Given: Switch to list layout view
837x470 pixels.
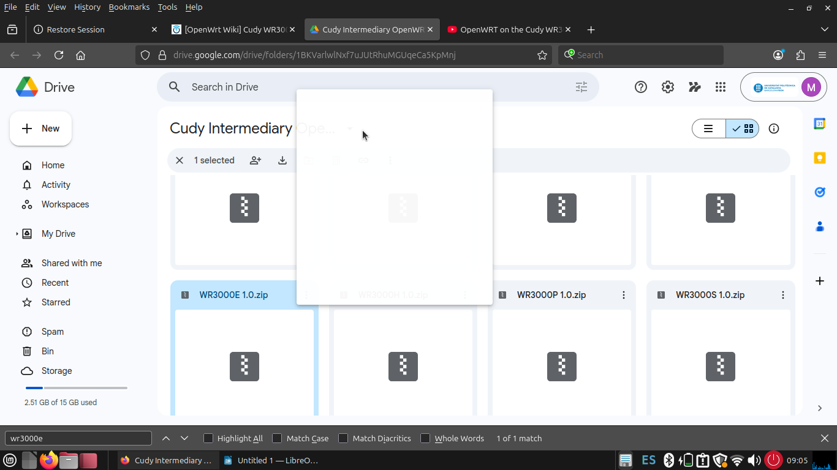Looking at the screenshot, I should [x=709, y=129].
